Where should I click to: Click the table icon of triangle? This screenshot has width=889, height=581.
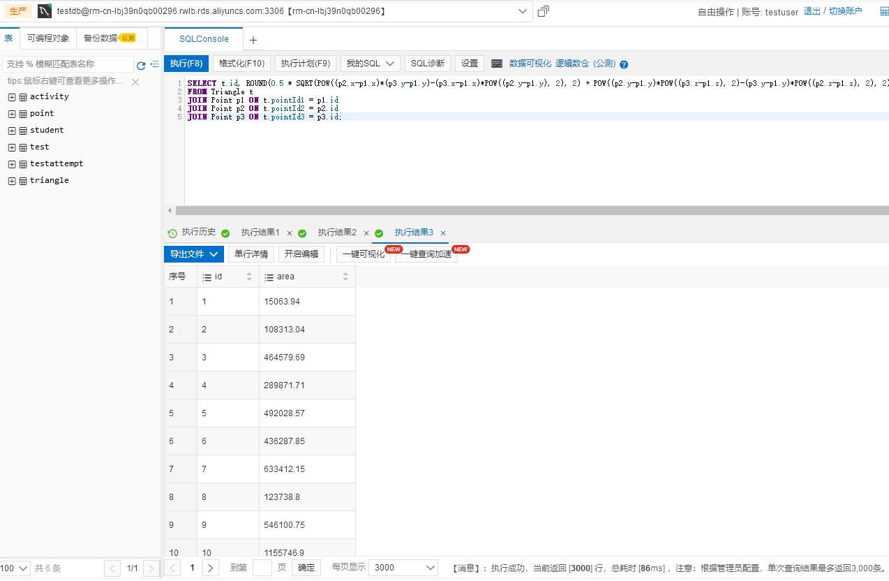pyautogui.click(x=23, y=181)
